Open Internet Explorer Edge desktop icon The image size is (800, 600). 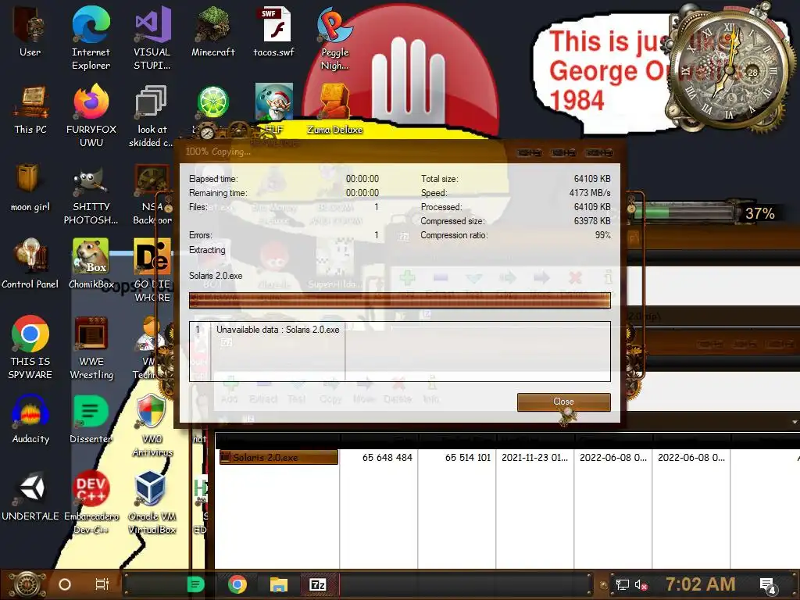tap(91, 37)
